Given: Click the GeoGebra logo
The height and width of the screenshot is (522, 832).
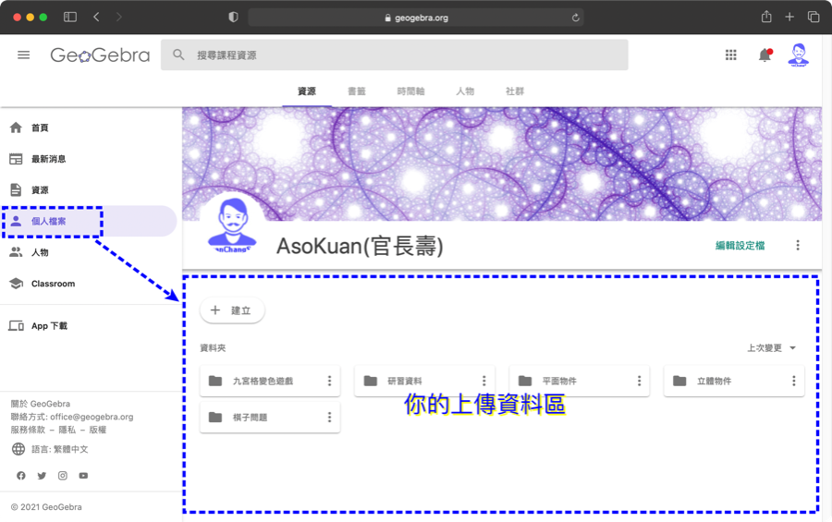Looking at the screenshot, I should 100,55.
